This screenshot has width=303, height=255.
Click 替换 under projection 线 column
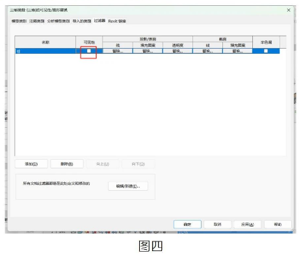pyautogui.click(x=118, y=51)
